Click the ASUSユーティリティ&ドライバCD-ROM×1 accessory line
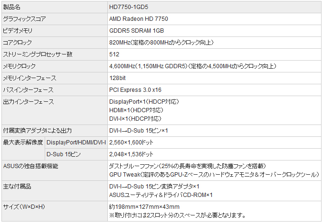The height and width of the screenshot is (223, 323). (x=161, y=195)
